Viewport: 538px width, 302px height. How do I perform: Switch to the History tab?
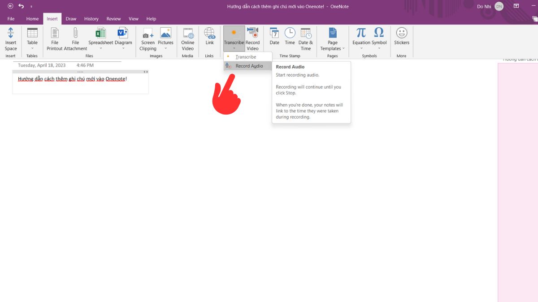point(91,19)
